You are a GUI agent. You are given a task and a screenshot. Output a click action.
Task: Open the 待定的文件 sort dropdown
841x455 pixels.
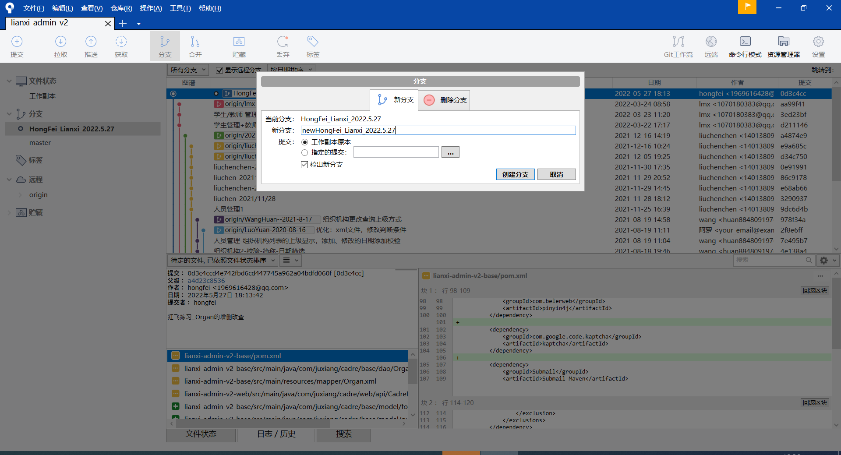pos(223,261)
